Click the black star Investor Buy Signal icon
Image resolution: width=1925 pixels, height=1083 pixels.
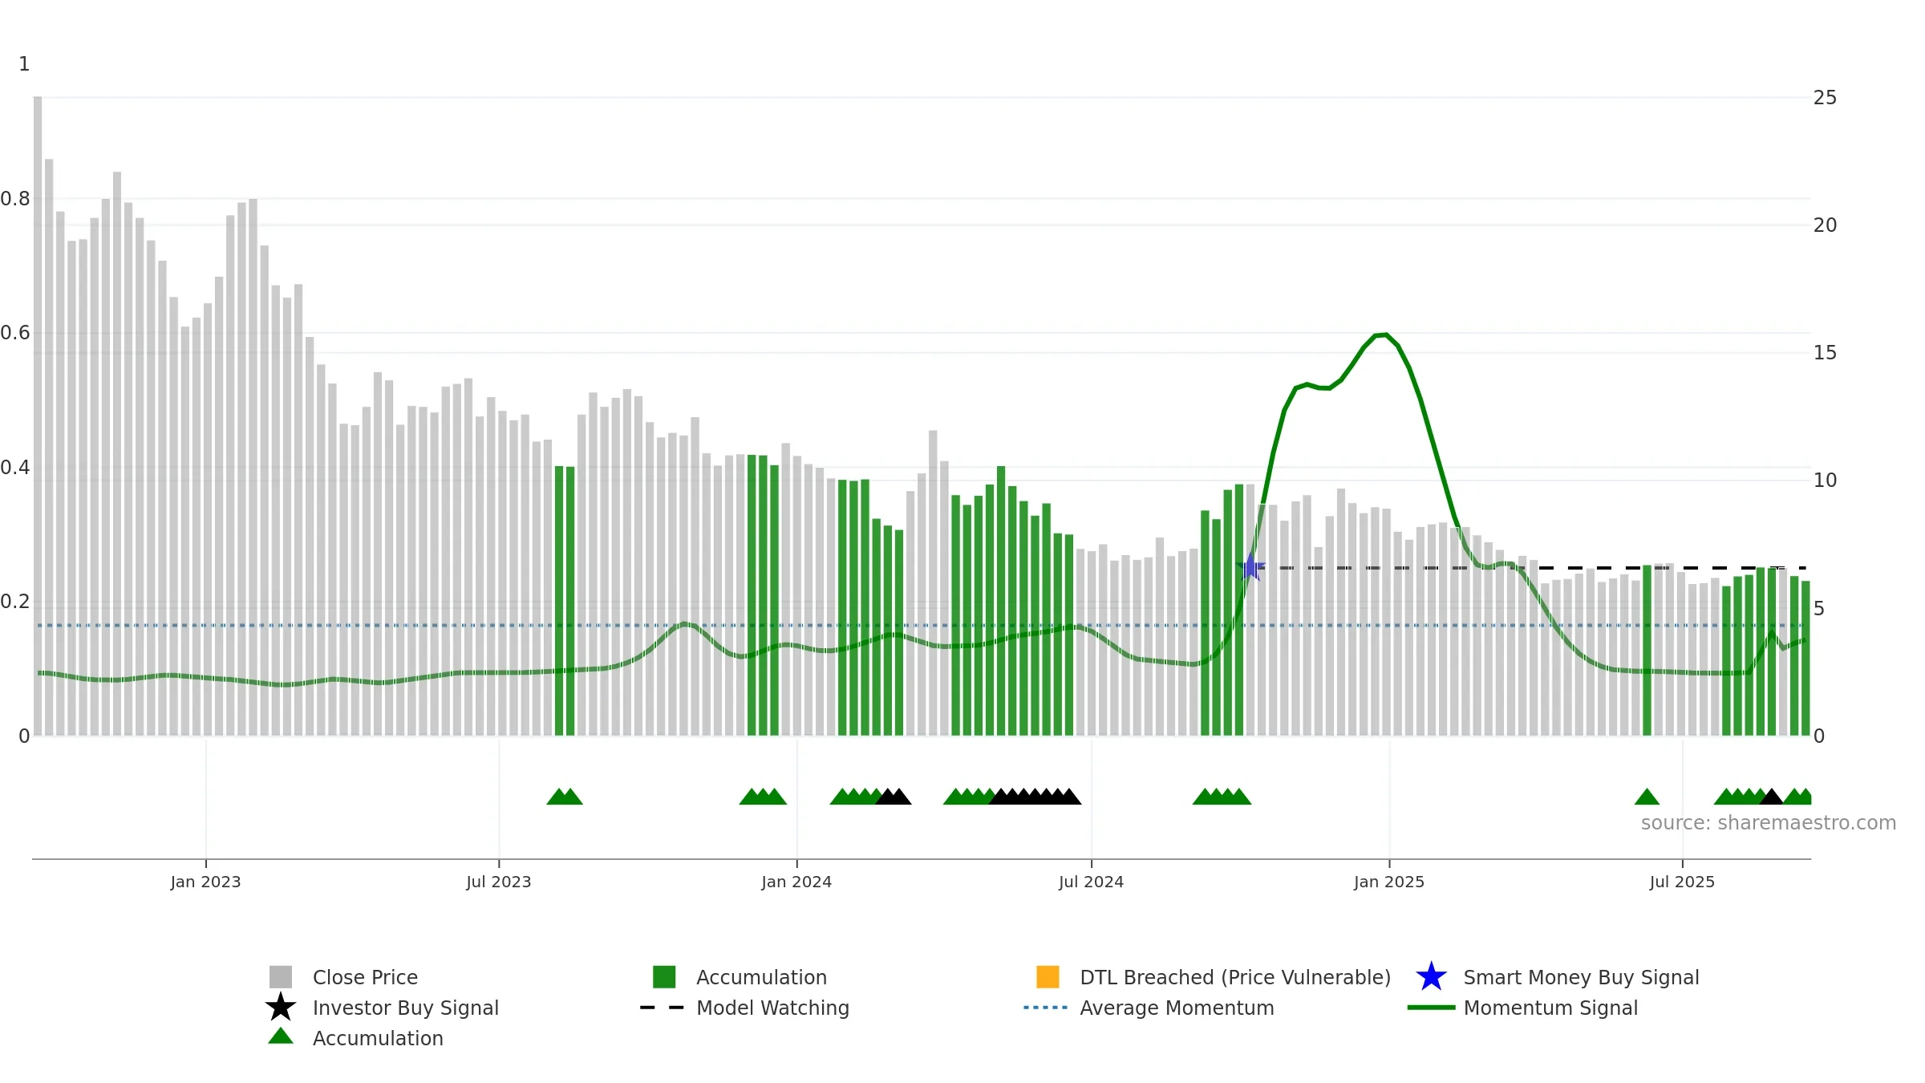click(x=281, y=1008)
